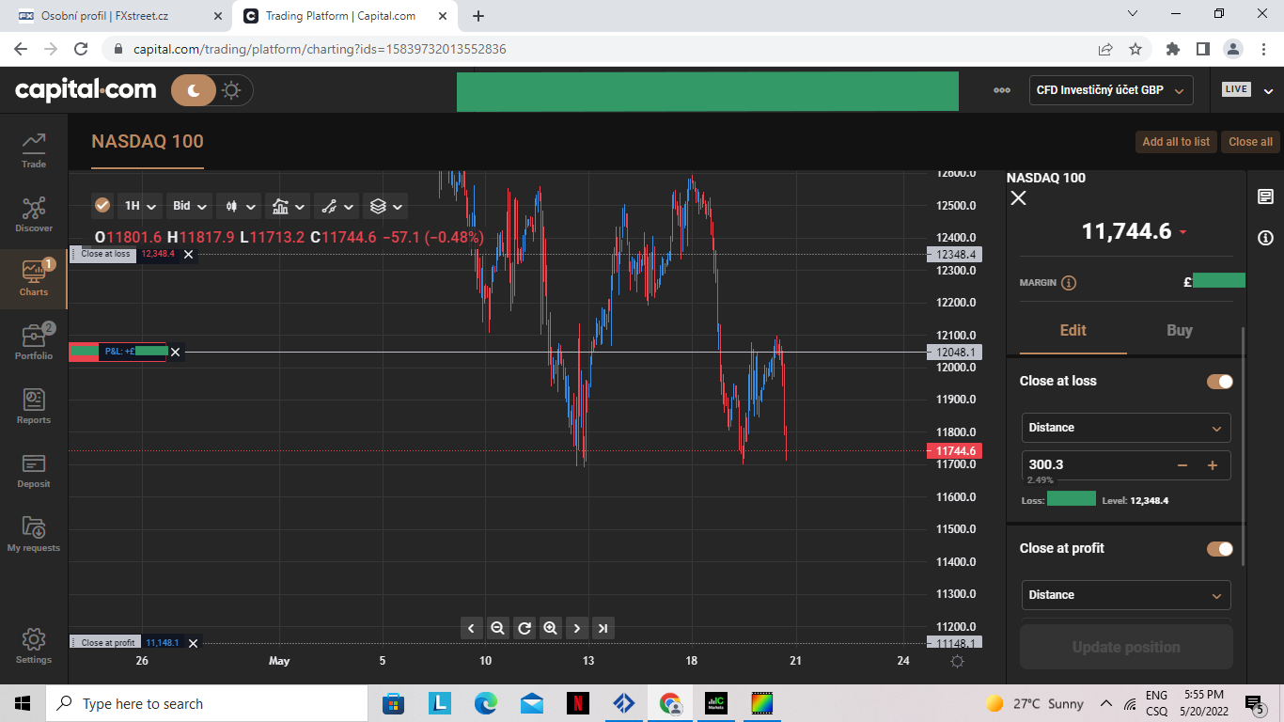Screen dimensions: 1284x722
Task: Switch to dark moon theme
Action: (194, 90)
